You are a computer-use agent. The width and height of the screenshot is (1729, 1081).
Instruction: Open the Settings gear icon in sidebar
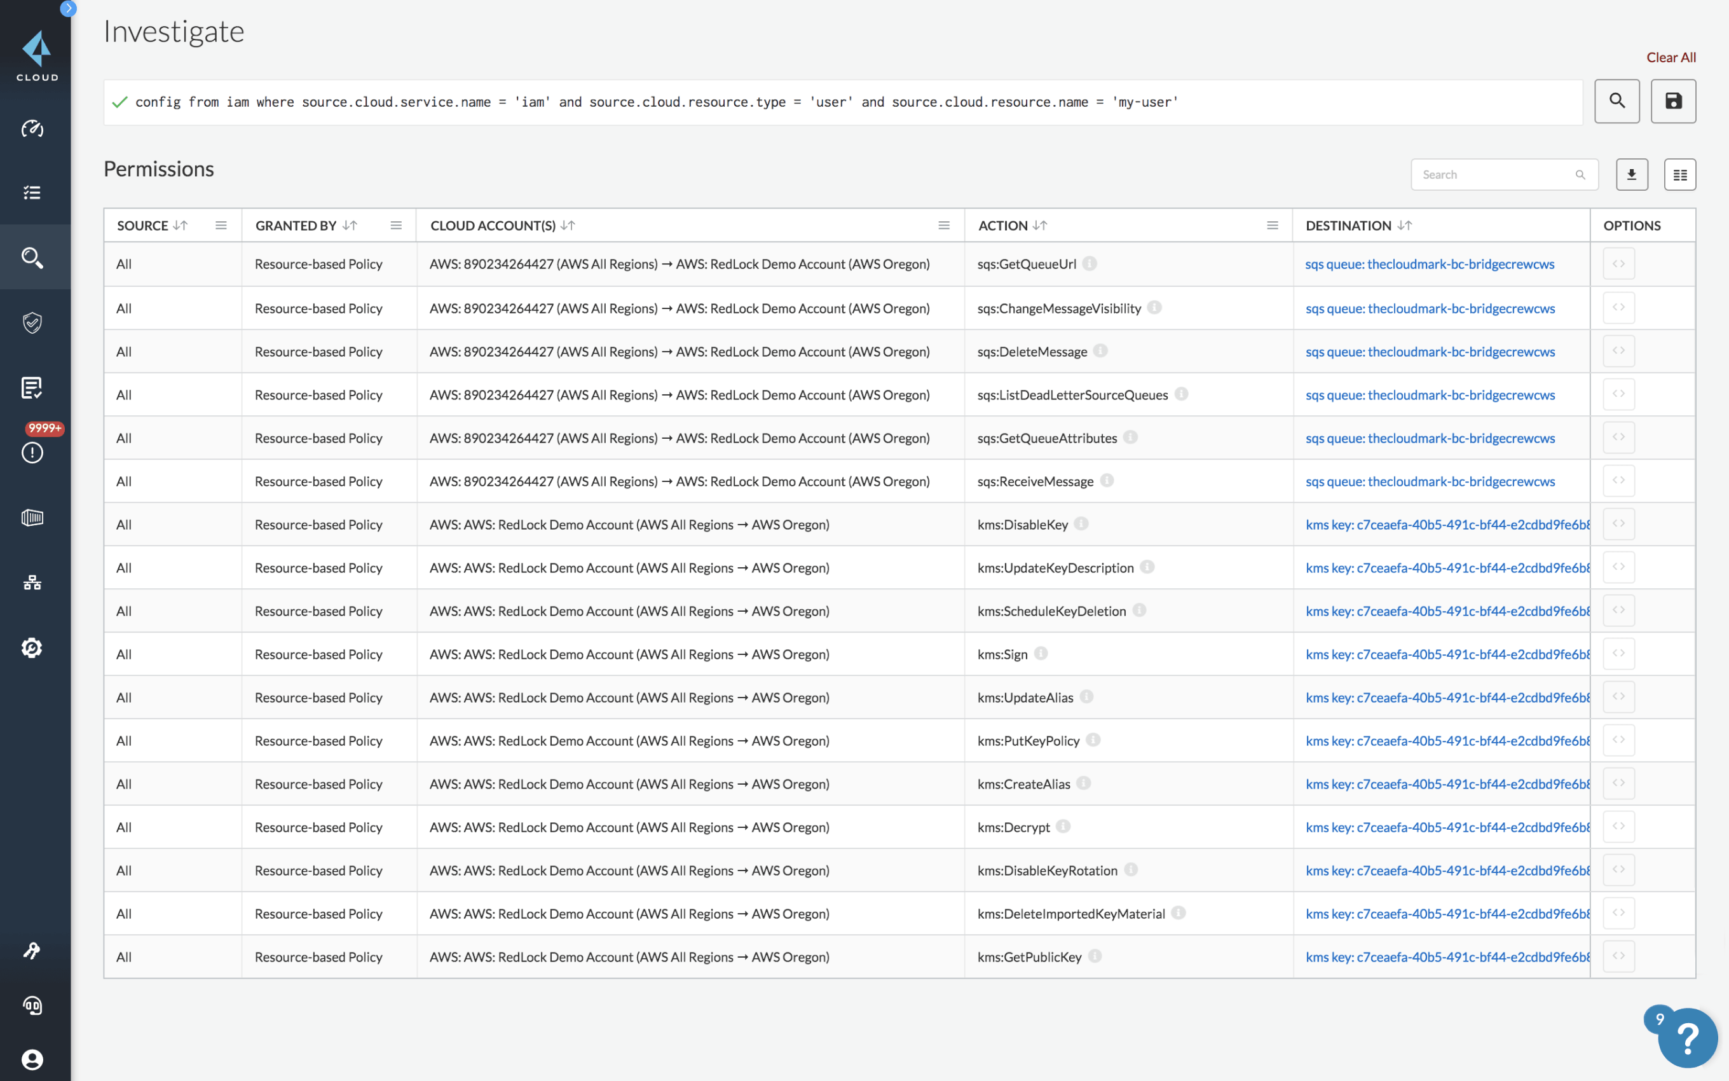pos(32,647)
